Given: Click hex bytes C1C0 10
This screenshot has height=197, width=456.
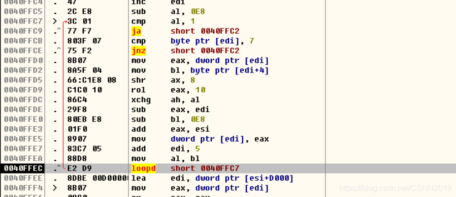Looking at the screenshot, I should pyautogui.click(x=84, y=90).
